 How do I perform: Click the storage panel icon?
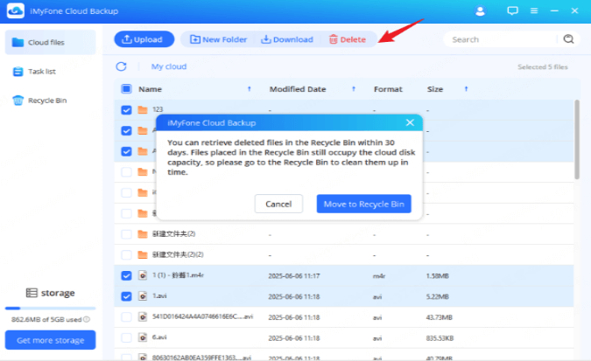[x=32, y=293]
